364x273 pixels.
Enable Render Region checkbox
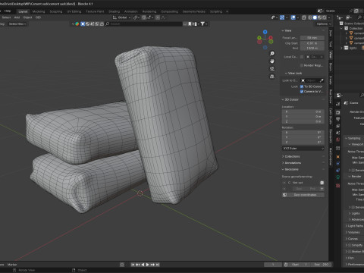click(302, 65)
